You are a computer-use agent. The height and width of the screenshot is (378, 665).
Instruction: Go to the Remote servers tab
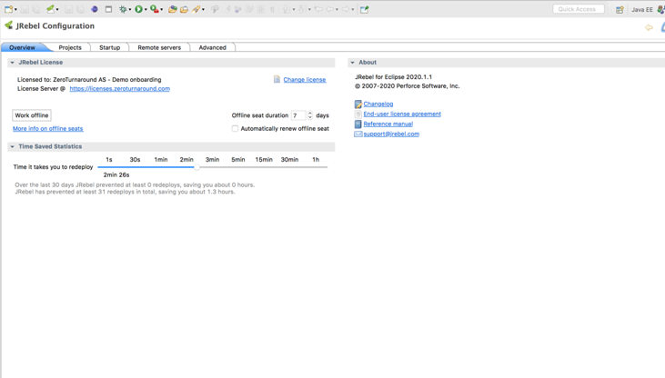coord(159,47)
